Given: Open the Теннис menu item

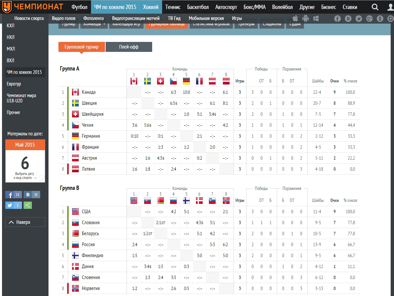Looking at the screenshot, I should [173, 7].
